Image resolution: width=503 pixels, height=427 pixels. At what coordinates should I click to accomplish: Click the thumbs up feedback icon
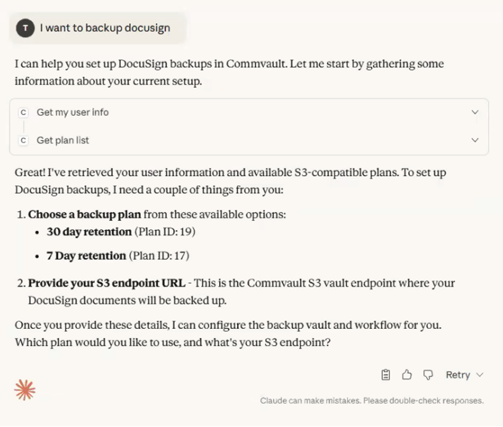[x=407, y=375]
